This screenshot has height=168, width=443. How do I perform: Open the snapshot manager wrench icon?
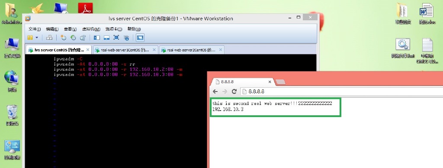click(83, 38)
